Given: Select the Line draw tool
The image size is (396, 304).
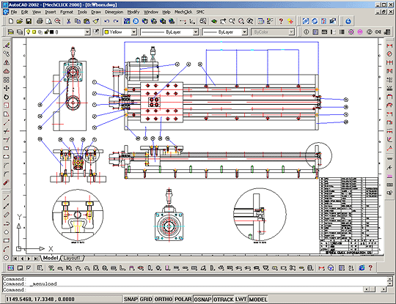Looking at the screenshot, I should pos(7,198).
